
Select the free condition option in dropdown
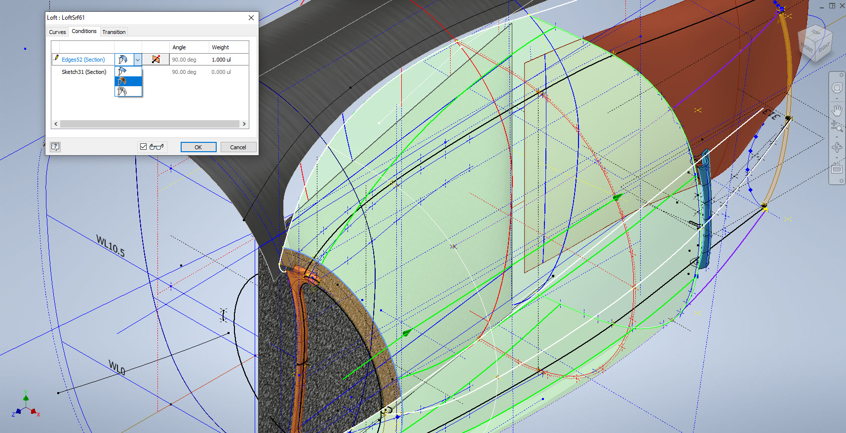[x=122, y=71]
